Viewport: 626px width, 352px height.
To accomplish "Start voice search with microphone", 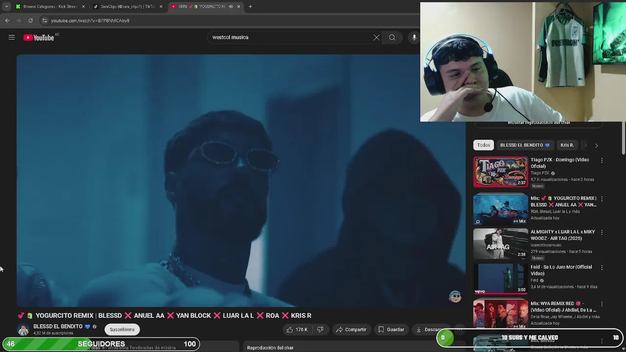I will [x=414, y=38].
